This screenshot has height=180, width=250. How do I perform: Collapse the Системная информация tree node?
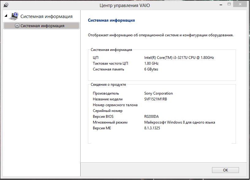pyautogui.click(x=6, y=16)
